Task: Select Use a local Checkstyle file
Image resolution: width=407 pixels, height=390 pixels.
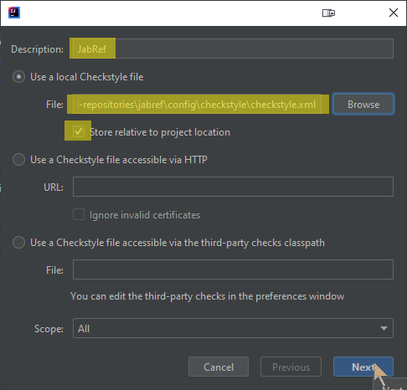Action: point(18,77)
